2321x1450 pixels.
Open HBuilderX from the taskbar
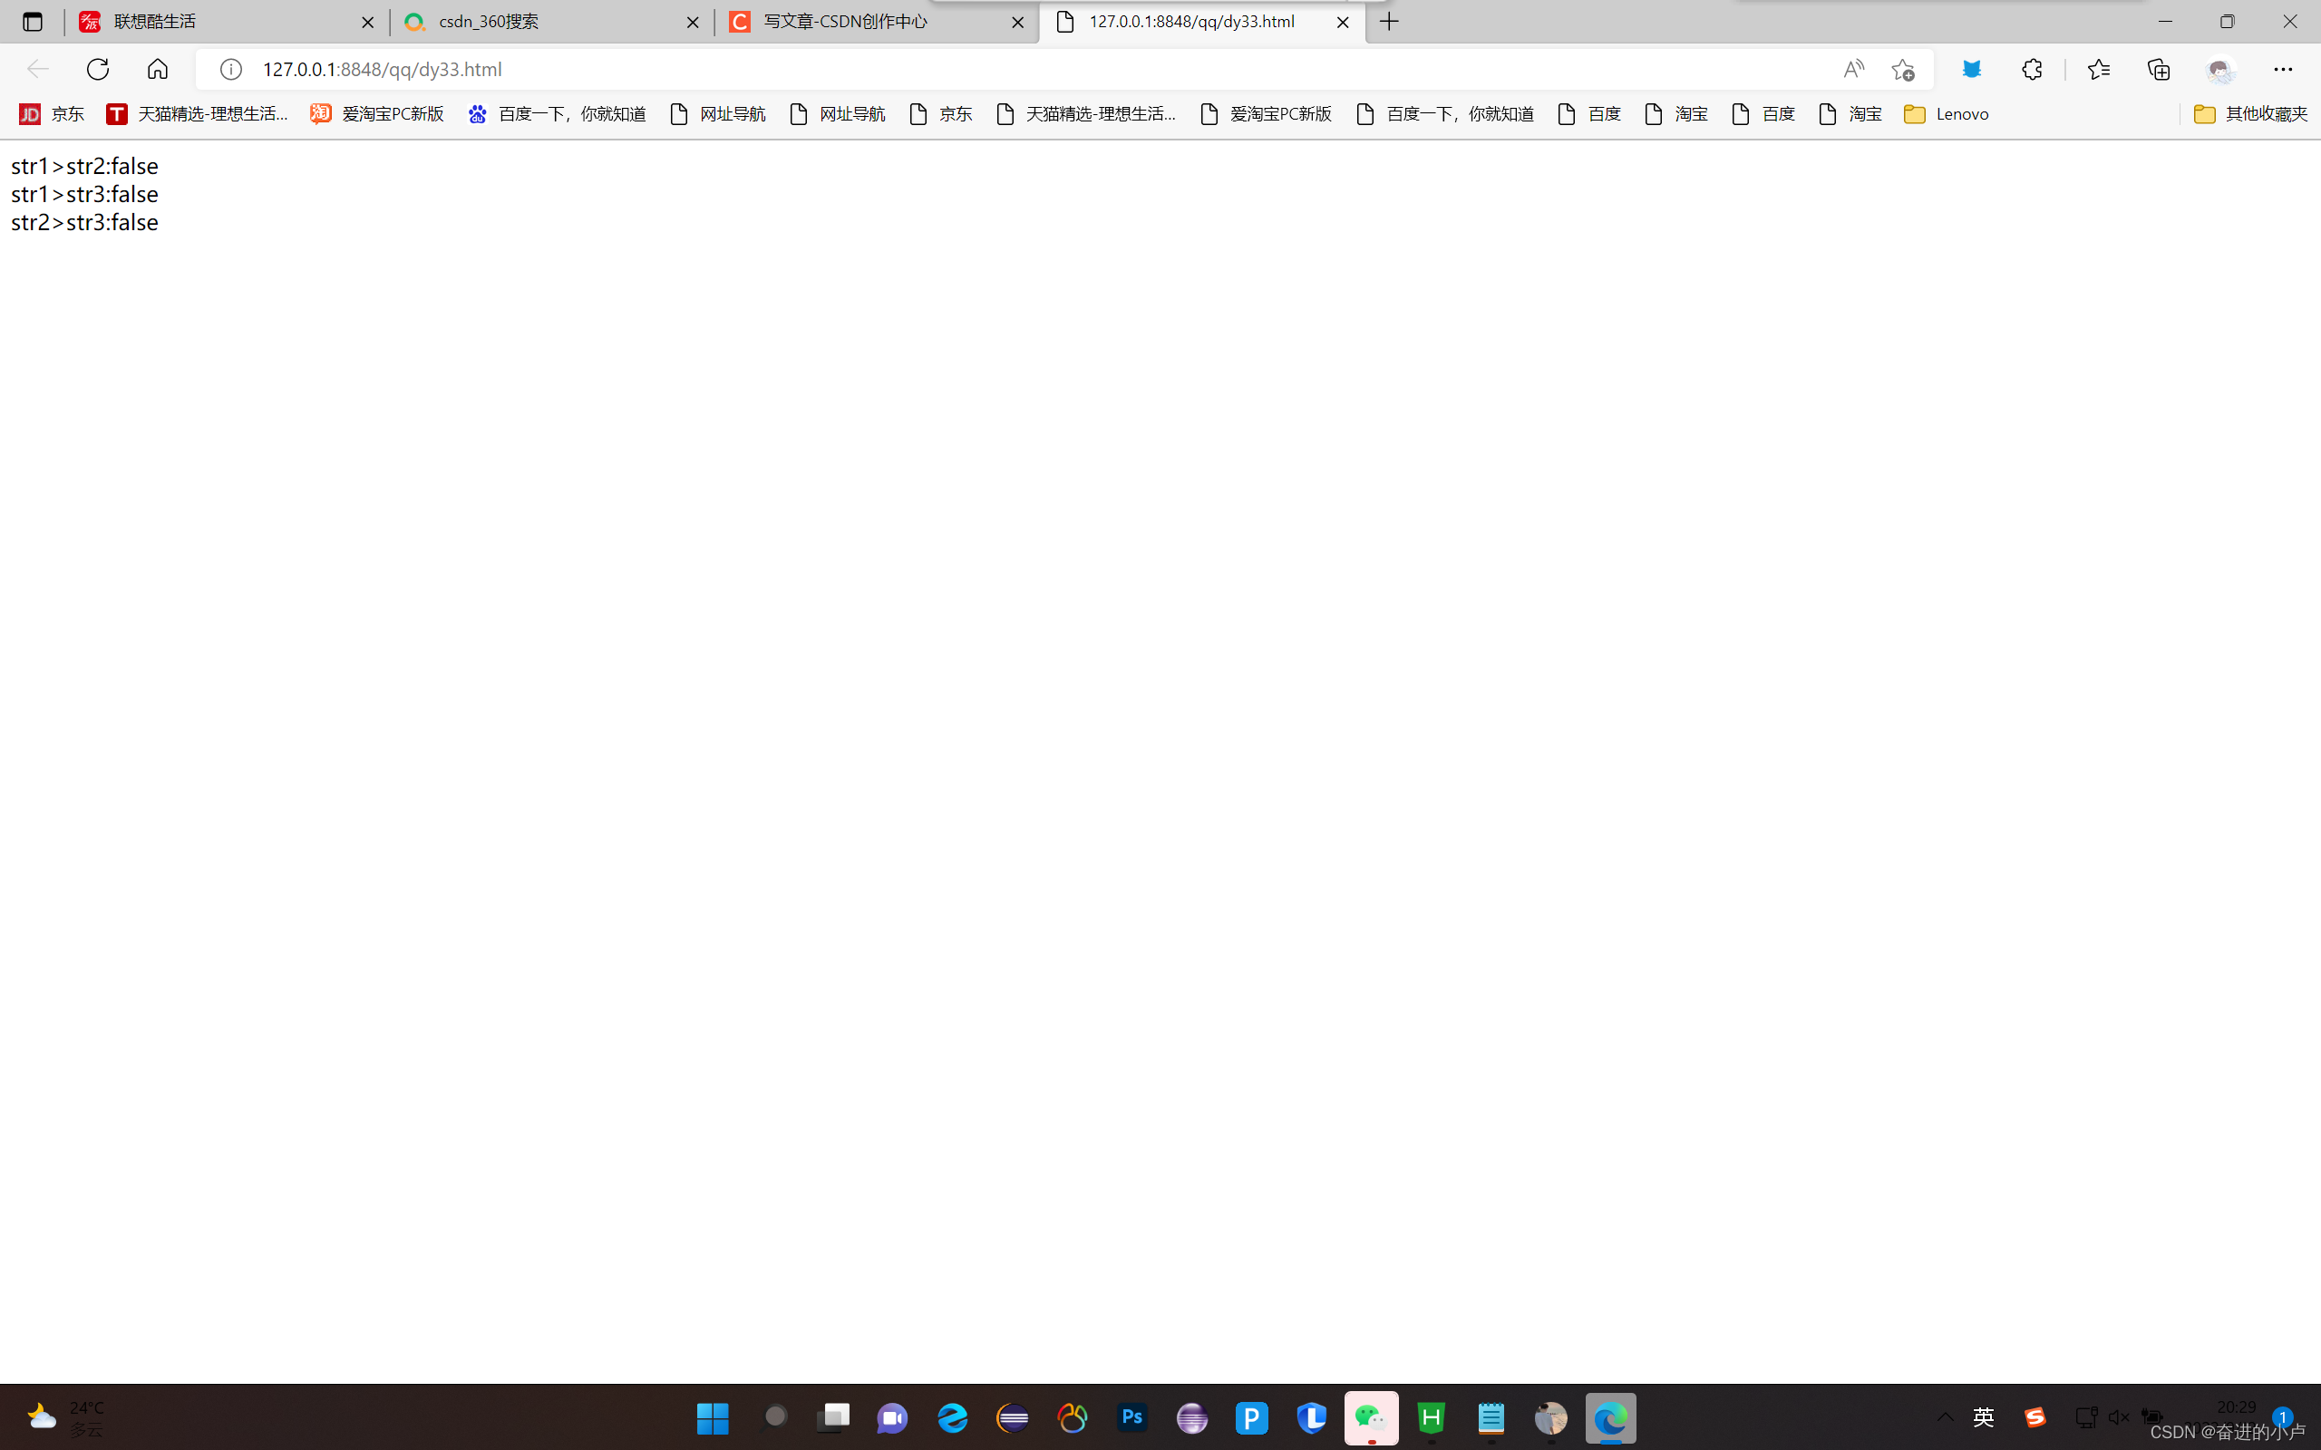click(x=1432, y=1417)
